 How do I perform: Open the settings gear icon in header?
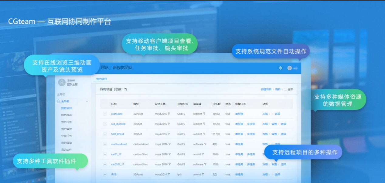point(280,68)
